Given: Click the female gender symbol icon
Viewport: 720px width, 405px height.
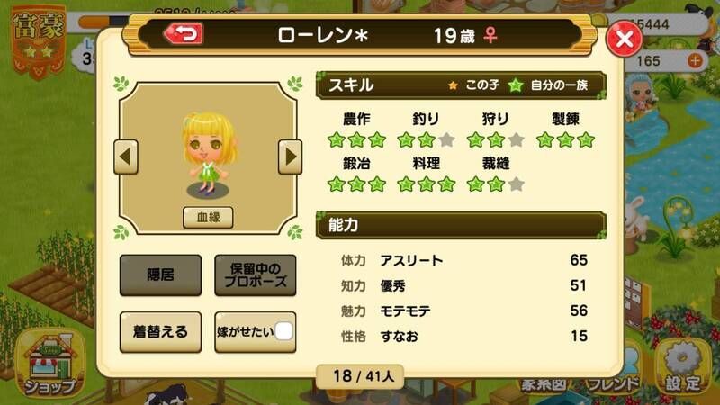Looking at the screenshot, I should [490, 35].
